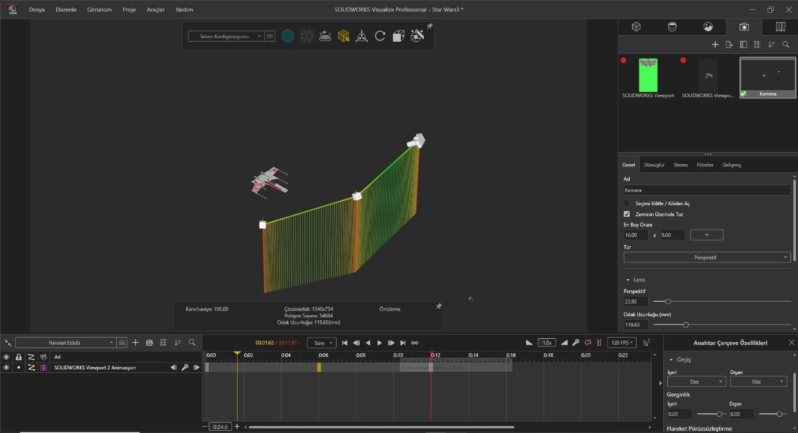Switch to the Filtreler tab
This screenshot has height=433, width=798.
point(705,165)
